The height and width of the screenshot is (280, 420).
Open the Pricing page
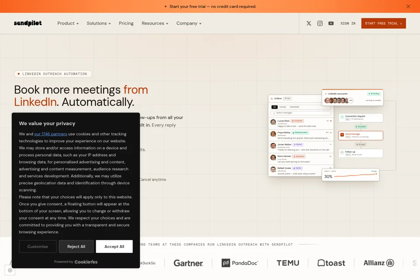pyautogui.click(x=126, y=23)
